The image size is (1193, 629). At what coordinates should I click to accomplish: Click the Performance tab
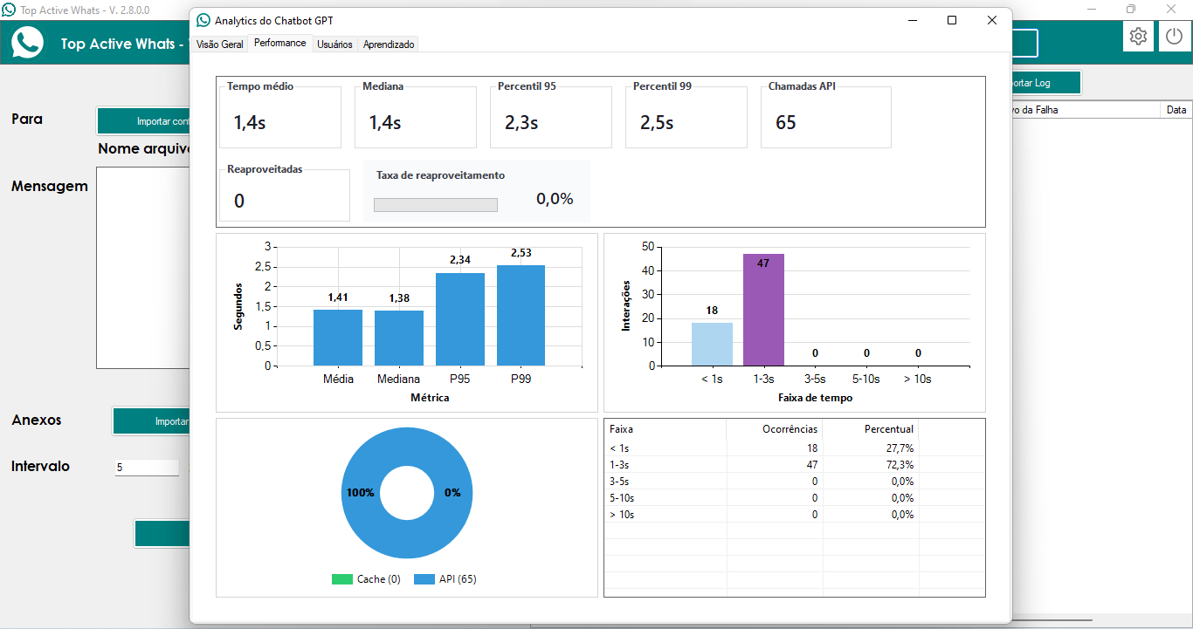[x=279, y=43]
